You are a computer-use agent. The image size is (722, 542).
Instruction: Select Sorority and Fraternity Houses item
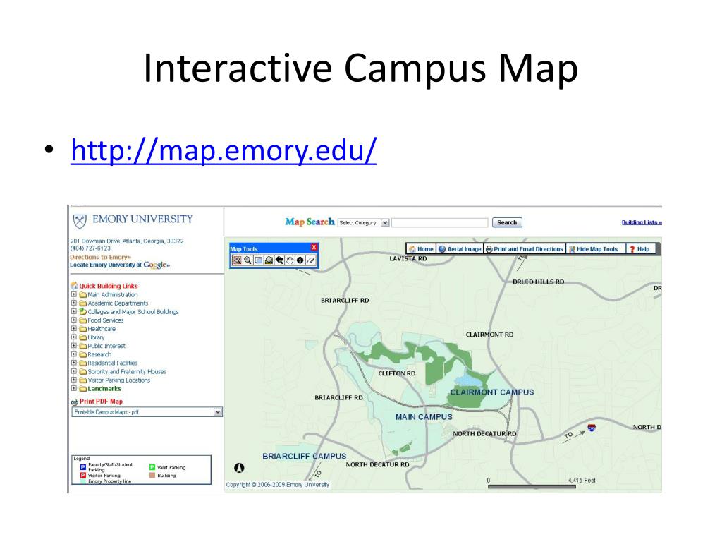click(x=127, y=371)
